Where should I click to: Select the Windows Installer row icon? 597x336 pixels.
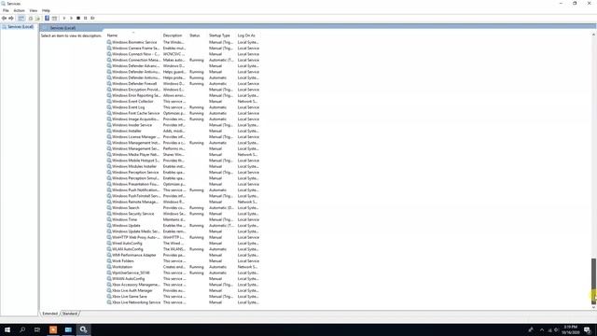pos(109,131)
